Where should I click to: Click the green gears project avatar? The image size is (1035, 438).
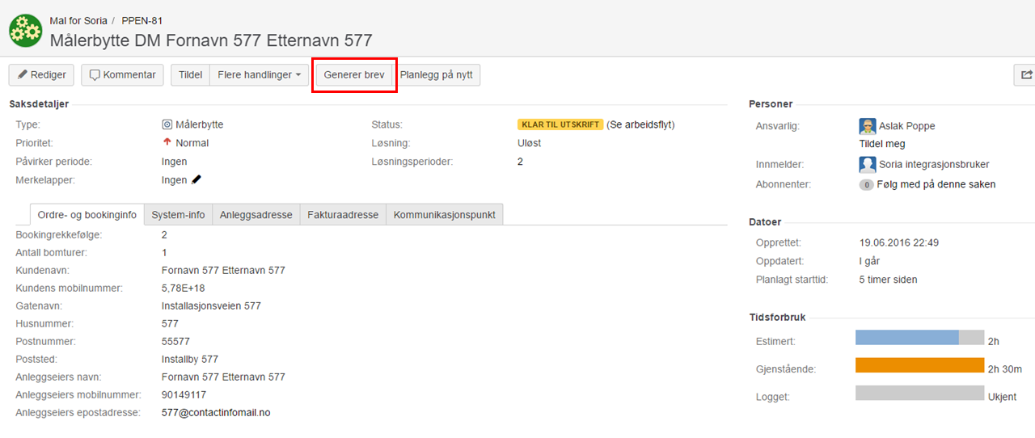[25, 32]
